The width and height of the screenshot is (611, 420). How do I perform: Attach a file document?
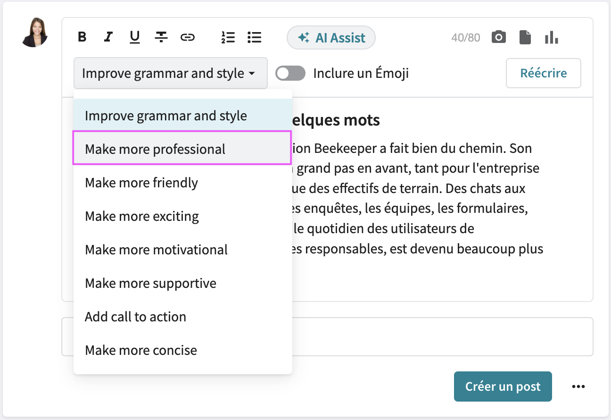[525, 37]
